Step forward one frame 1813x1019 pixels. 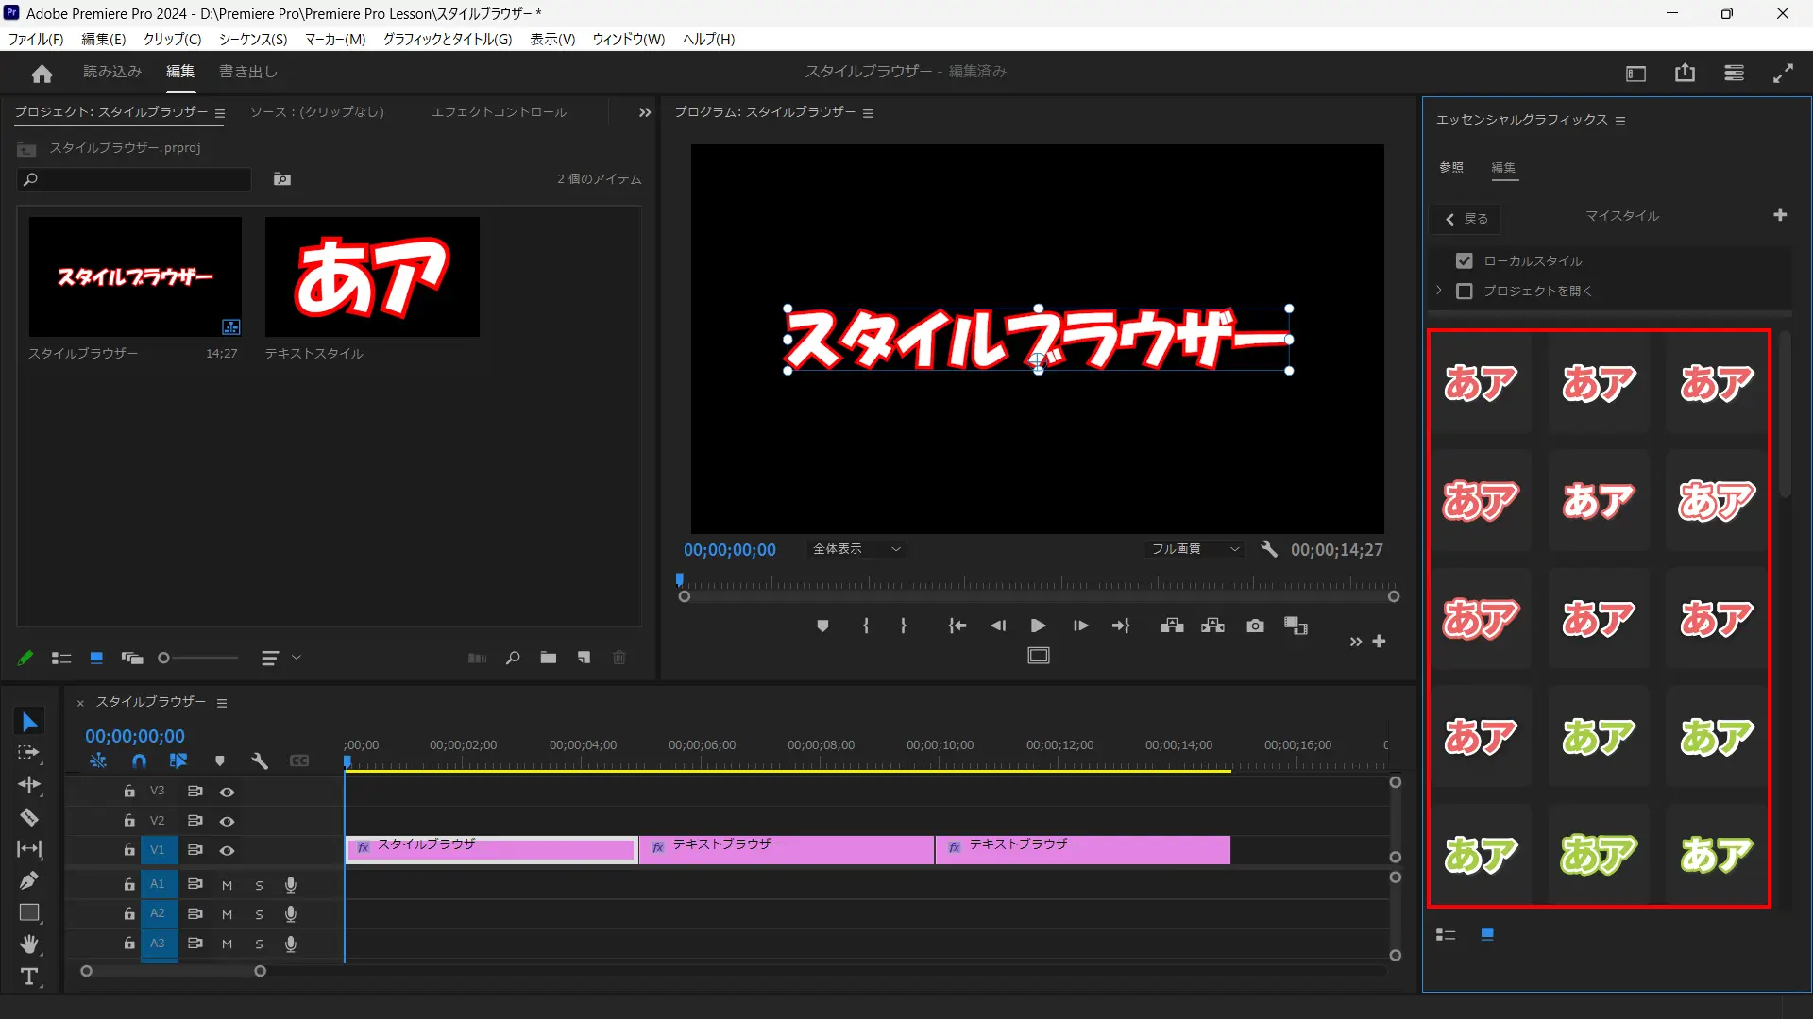point(1080,626)
